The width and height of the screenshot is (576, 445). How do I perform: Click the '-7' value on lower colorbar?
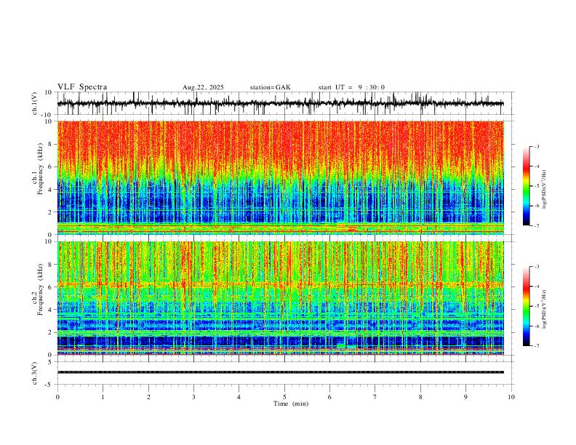click(537, 346)
